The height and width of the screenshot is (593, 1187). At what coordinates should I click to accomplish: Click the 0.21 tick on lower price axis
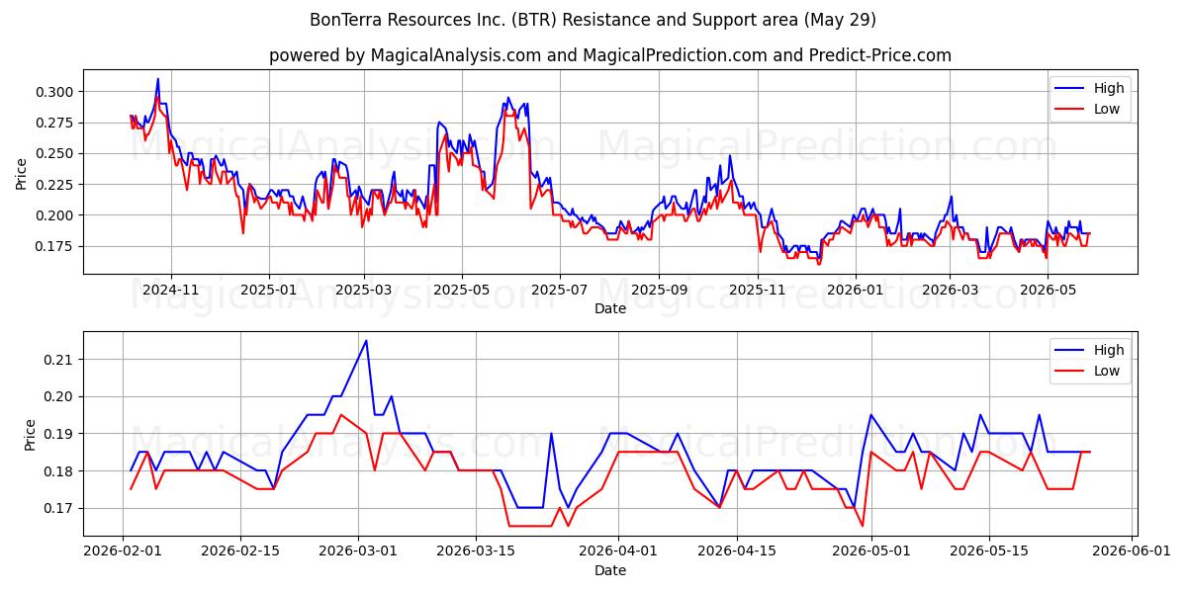pos(59,360)
